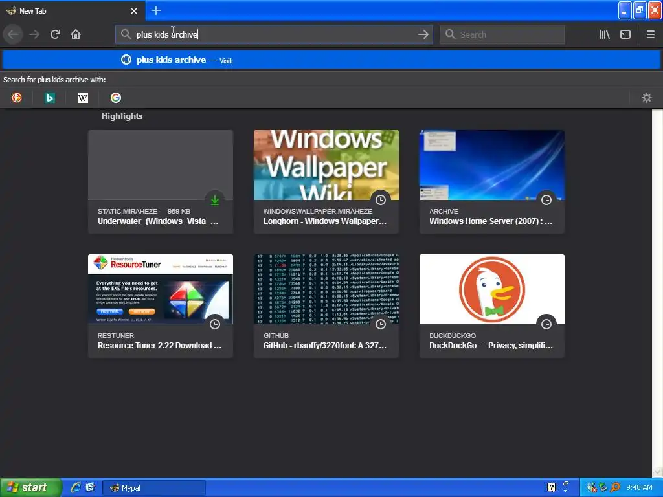Open the Windows Home Server thumbnail
This screenshot has width=663, height=497.
492,165
